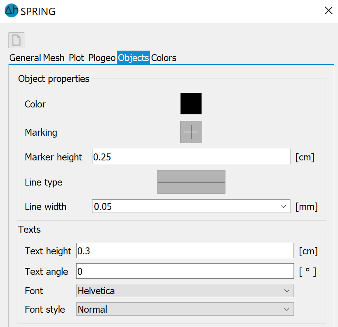Click the SPRING window title text
The width and height of the screenshot is (338, 327).
tap(38, 12)
